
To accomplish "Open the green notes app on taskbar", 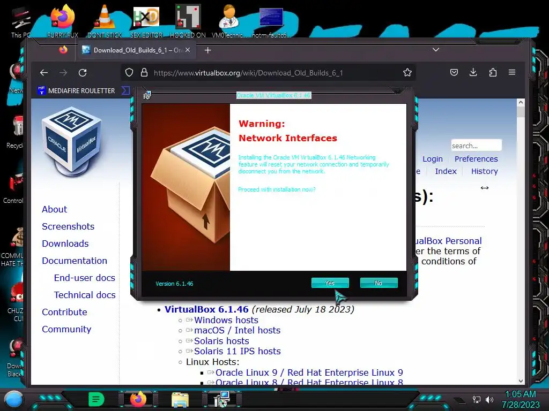I will 97,399.
